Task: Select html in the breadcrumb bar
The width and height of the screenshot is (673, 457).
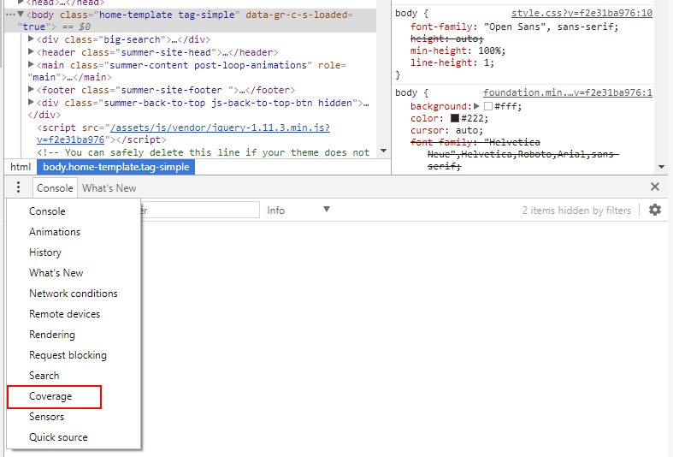Action: tap(21, 167)
